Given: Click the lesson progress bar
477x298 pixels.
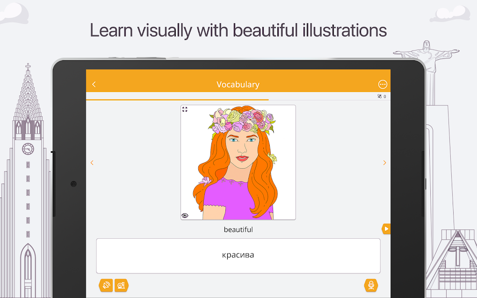Looking at the screenshot, I should [238, 99].
